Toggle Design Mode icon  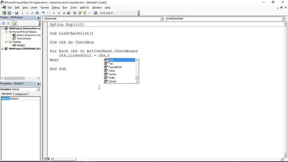click(x=69, y=13)
